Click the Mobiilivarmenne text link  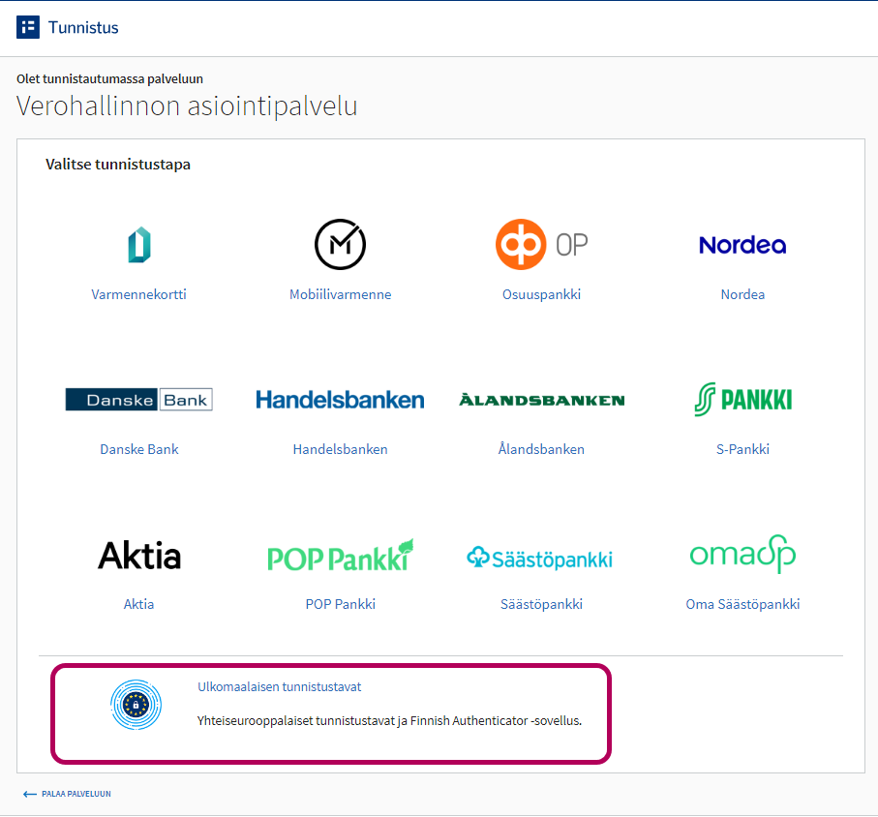point(340,294)
